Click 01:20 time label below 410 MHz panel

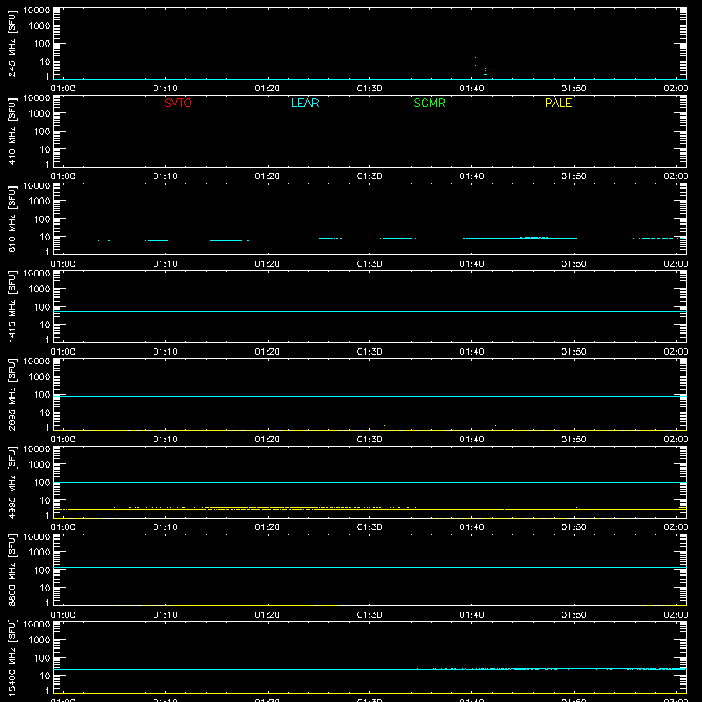pyautogui.click(x=268, y=176)
